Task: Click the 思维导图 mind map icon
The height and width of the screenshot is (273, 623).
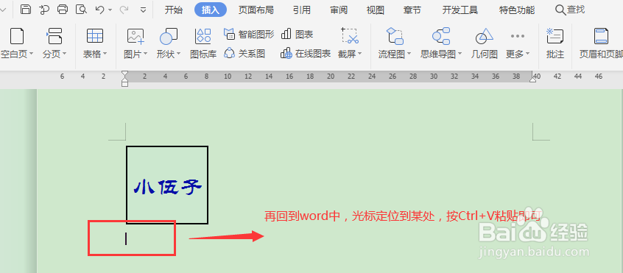Action: [441, 36]
